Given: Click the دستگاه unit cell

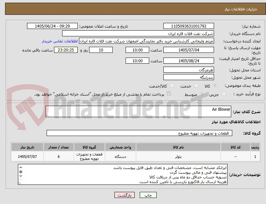Looking at the screenshot, I should point(120,157).
